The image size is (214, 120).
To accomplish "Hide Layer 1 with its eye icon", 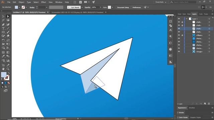I will pyautogui.click(x=179, y=19).
